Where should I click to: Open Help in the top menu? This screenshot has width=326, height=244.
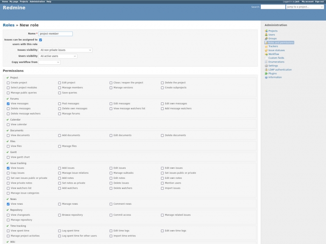(x=49, y=1)
